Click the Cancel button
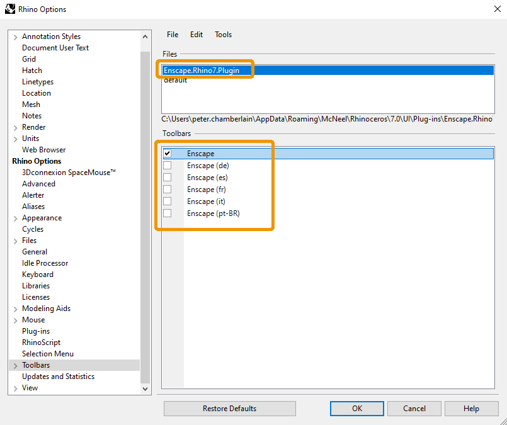This screenshot has height=425, width=507. (x=414, y=409)
